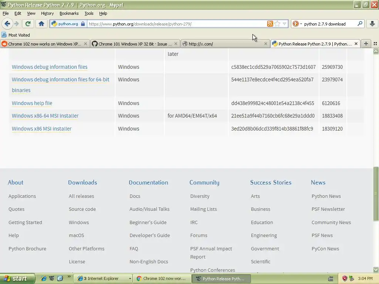Click the 3:04 PM system clock
This screenshot has height=284, width=379.
coord(365,278)
